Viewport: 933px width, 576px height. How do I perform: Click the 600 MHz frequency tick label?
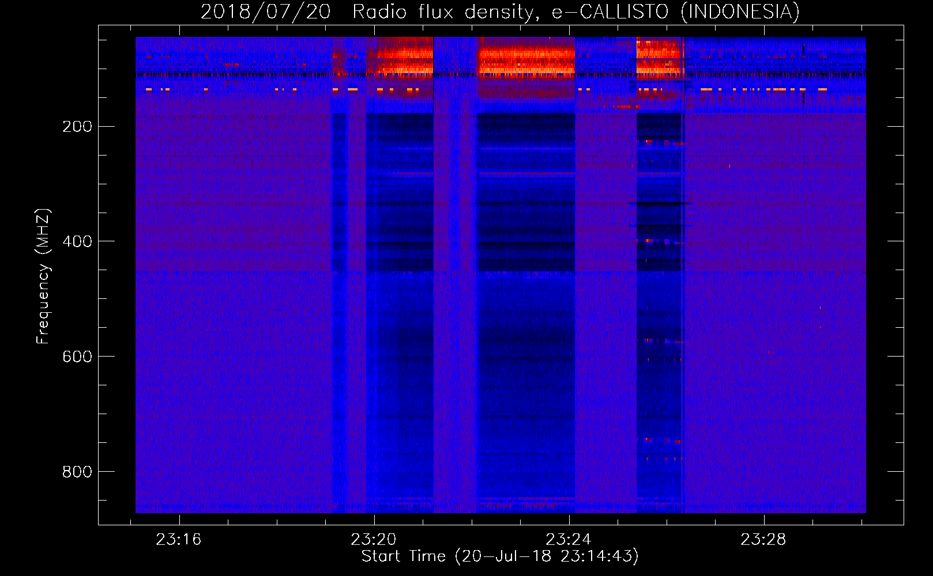77,357
